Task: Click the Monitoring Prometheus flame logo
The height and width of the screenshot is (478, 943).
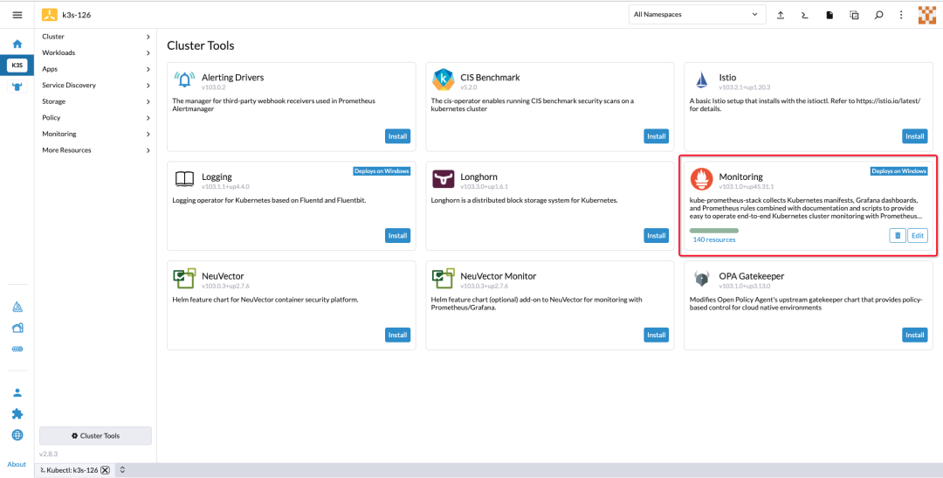Action: coord(702,179)
